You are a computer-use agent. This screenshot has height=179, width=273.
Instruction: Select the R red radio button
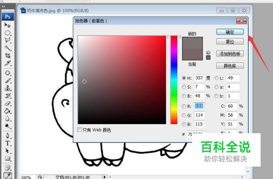click(184, 106)
